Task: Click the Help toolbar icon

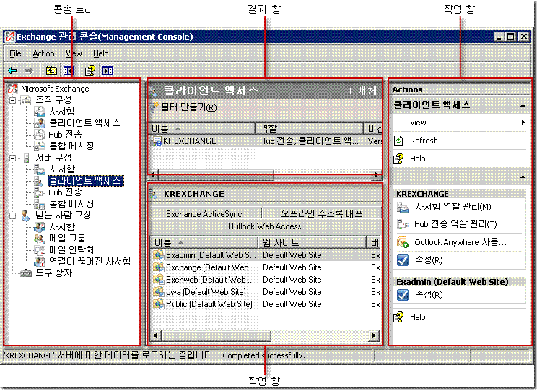Action: pos(89,71)
